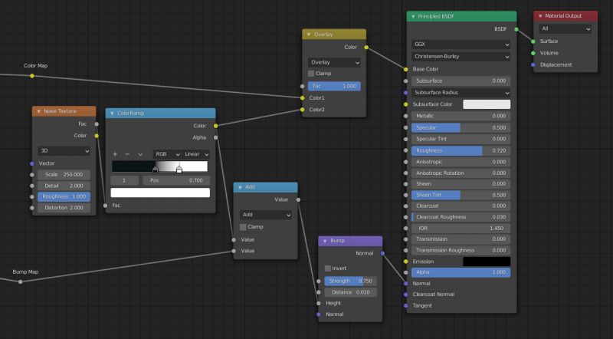Adjust the Principled BSDF Roughness slider

[461, 151]
